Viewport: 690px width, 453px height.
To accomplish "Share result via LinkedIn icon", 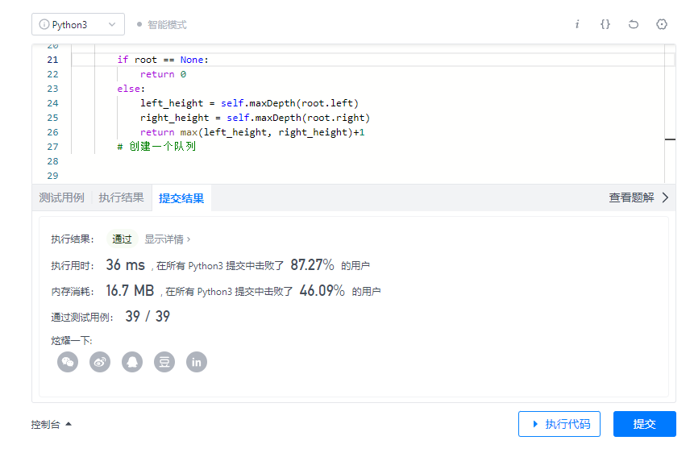I will [196, 362].
